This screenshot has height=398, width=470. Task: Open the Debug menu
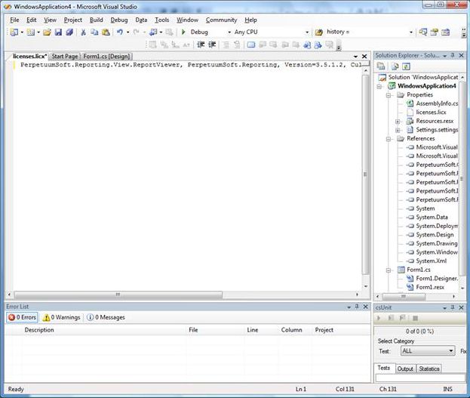coord(119,20)
